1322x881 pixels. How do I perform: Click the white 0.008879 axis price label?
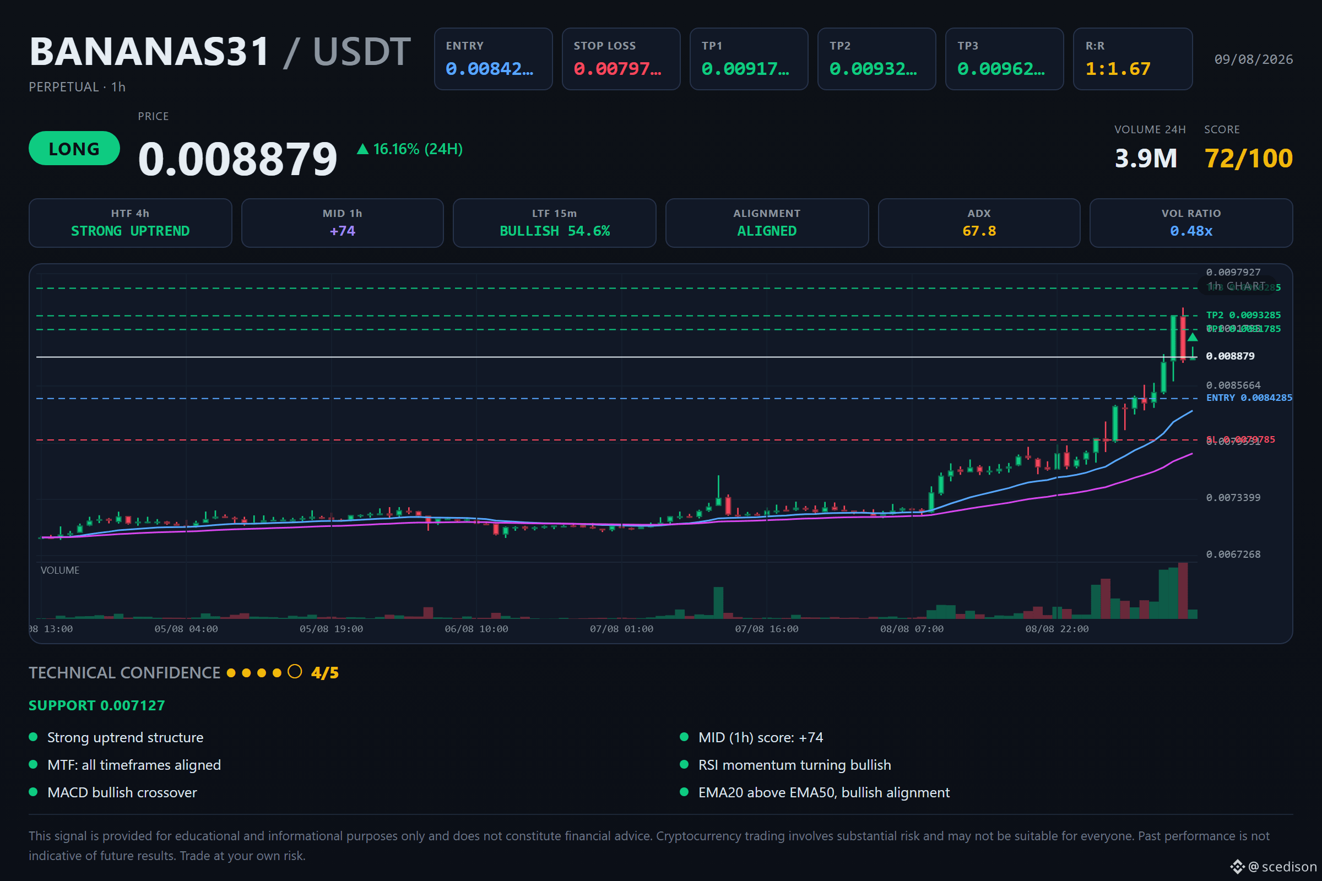pyautogui.click(x=1231, y=356)
